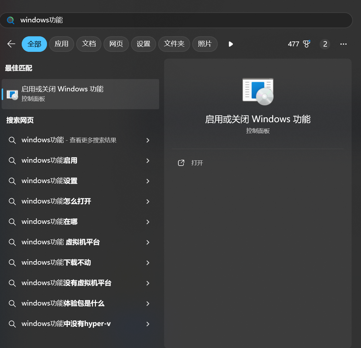Click preview title 启用或关闭 Windows 功能

pos(258,119)
